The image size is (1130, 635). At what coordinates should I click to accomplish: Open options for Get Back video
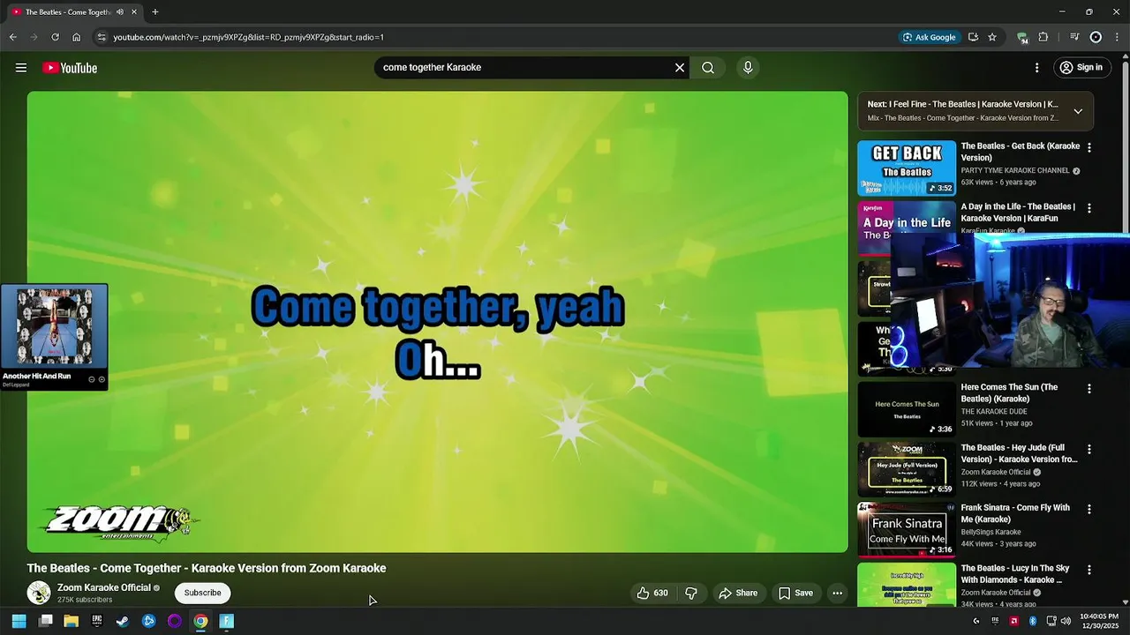(1089, 148)
